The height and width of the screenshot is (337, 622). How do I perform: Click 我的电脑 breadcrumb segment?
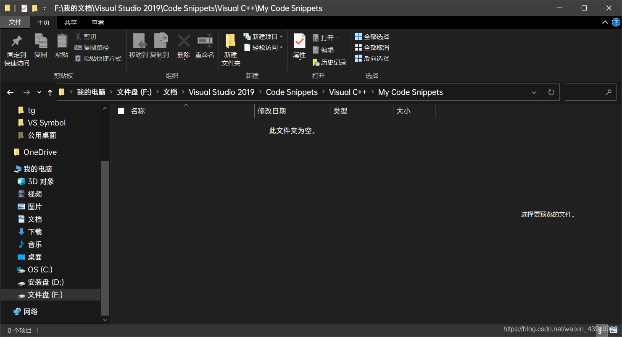tap(91, 92)
